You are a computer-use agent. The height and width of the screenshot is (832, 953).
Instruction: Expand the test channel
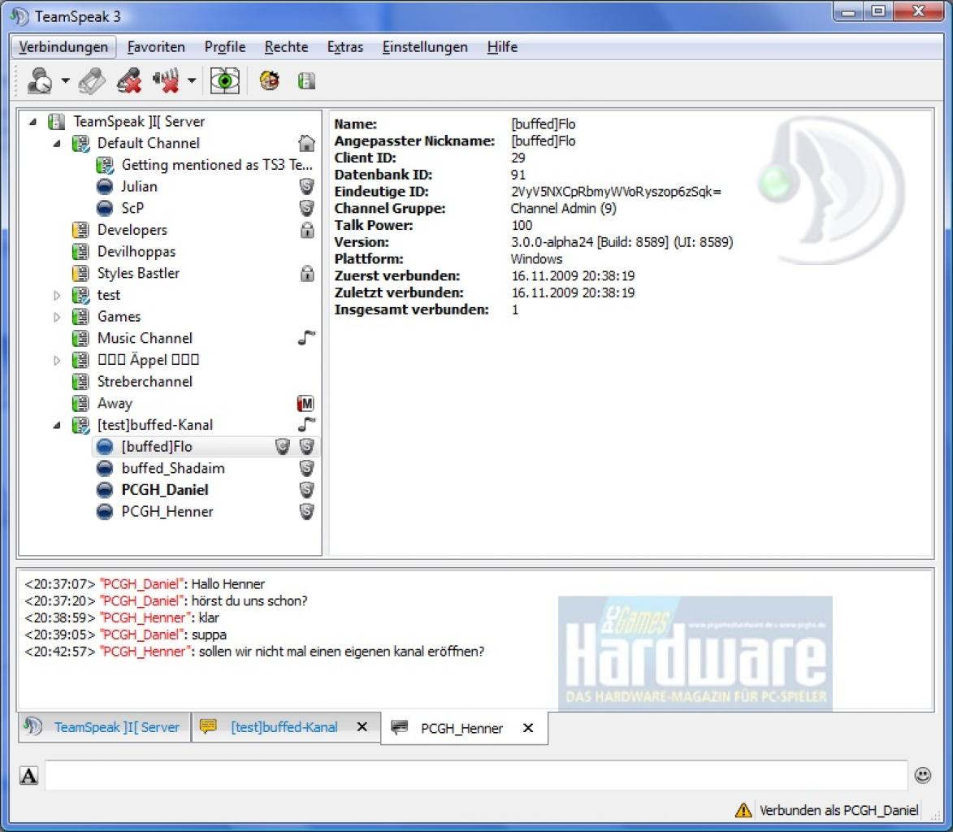[x=57, y=296]
